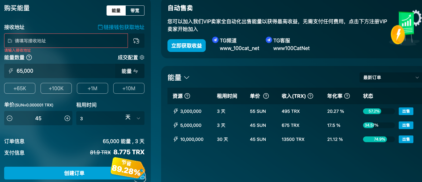This screenshot has width=422, height=182.
Task: Expand the 能量 orders heading chevron
Action: (187, 77)
